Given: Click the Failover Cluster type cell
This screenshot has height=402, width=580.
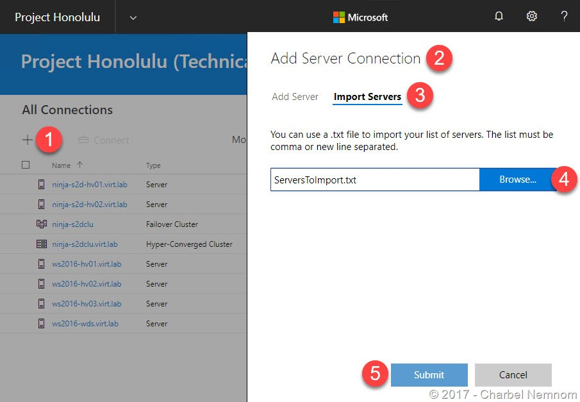Looking at the screenshot, I should (x=172, y=224).
